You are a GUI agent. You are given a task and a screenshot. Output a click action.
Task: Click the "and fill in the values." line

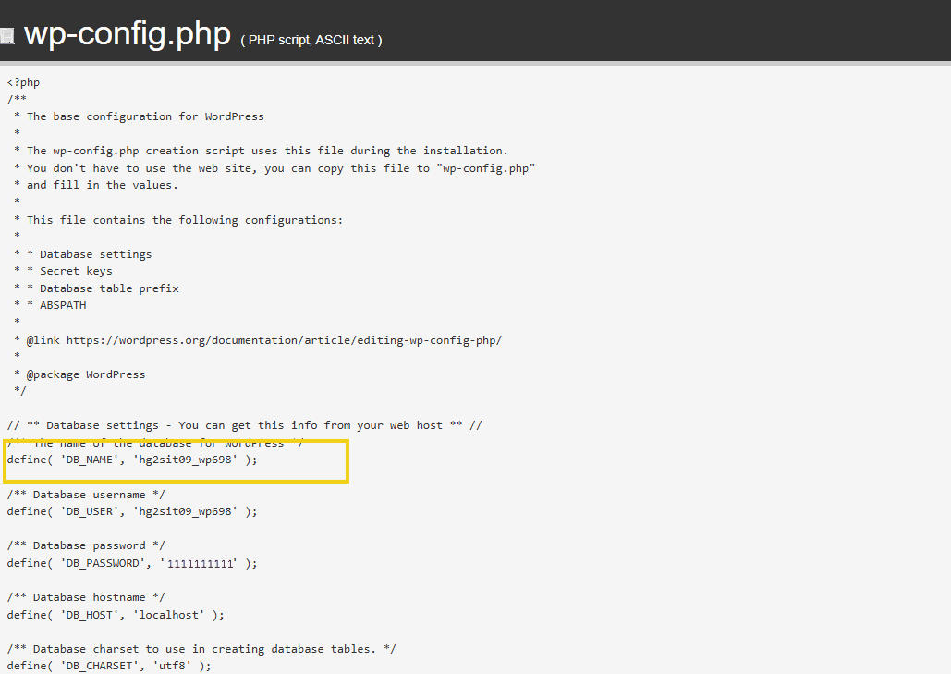coord(96,185)
